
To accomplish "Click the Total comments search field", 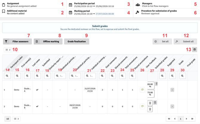I will coord(102,76).
